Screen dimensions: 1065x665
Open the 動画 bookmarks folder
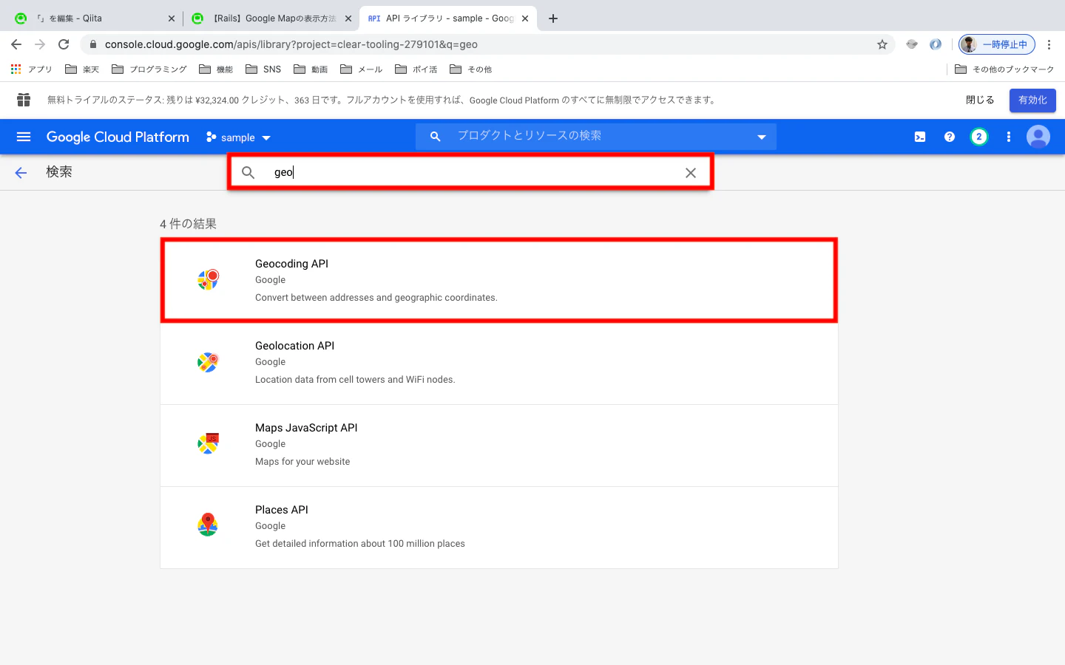pos(311,69)
